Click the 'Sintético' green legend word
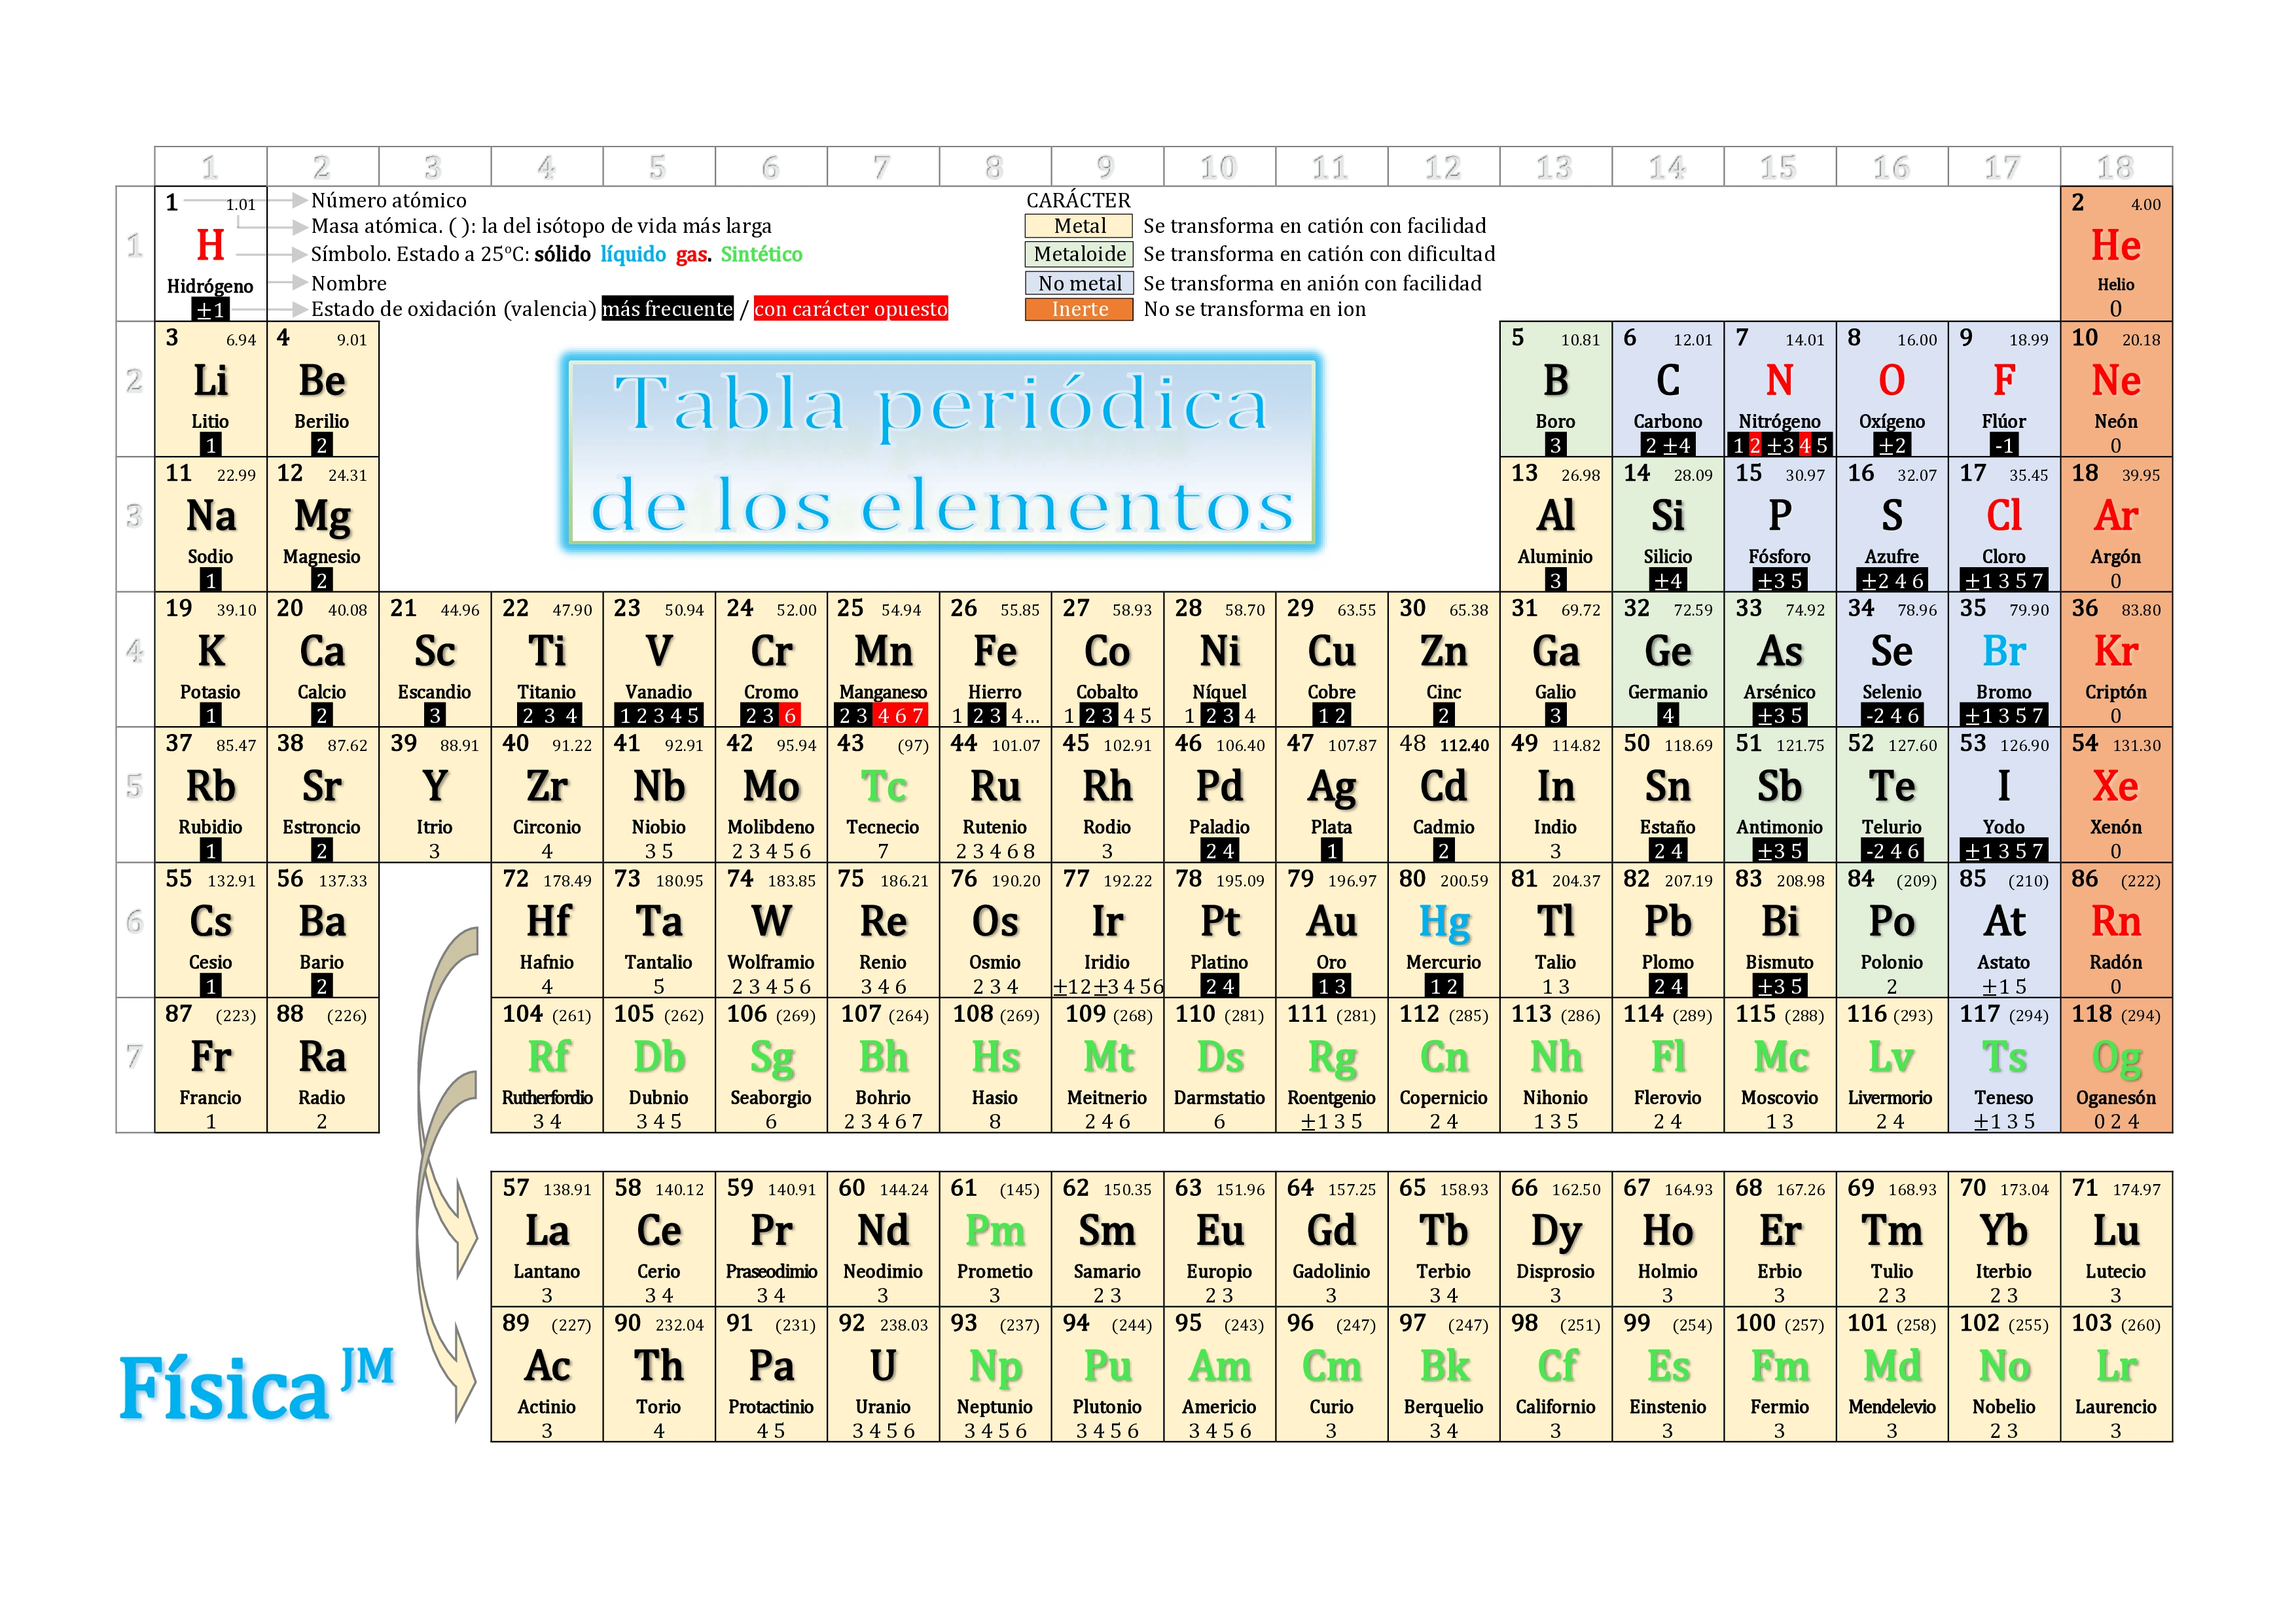This screenshot has width=2296, height=1623. [x=761, y=254]
